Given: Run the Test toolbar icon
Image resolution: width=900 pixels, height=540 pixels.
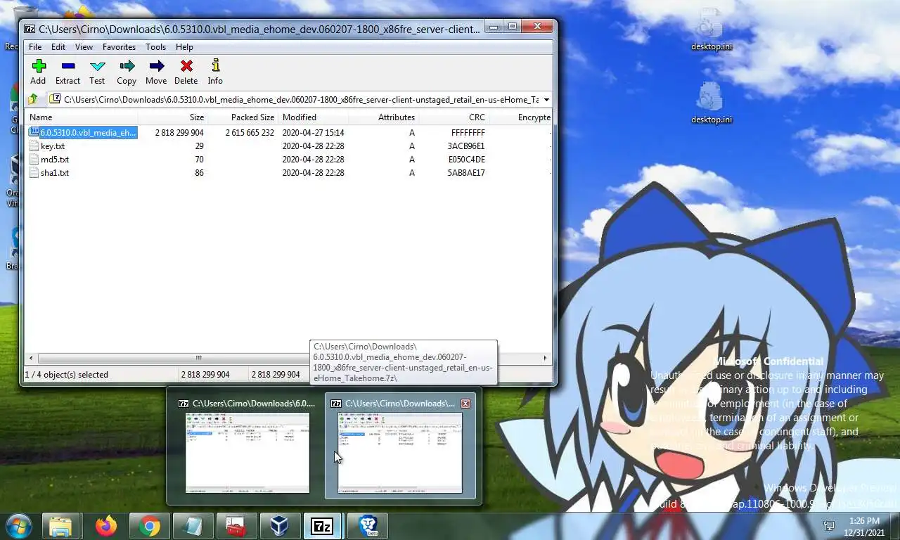Looking at the screenshot, I should pos(97,72).
